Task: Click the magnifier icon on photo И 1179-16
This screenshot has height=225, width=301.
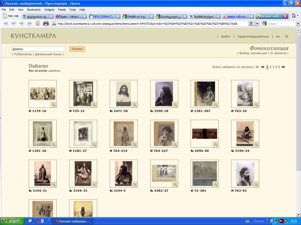Action: point(53,105)
